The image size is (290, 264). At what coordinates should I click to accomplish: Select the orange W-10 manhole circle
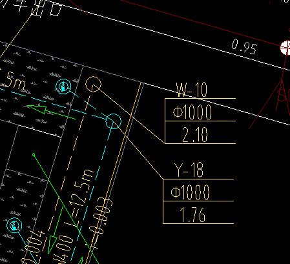[x=93, y=84]
